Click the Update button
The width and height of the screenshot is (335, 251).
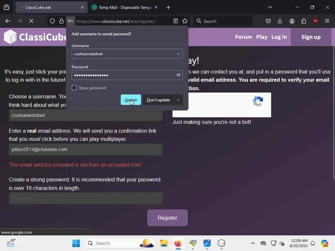click(x=131, y=100)
